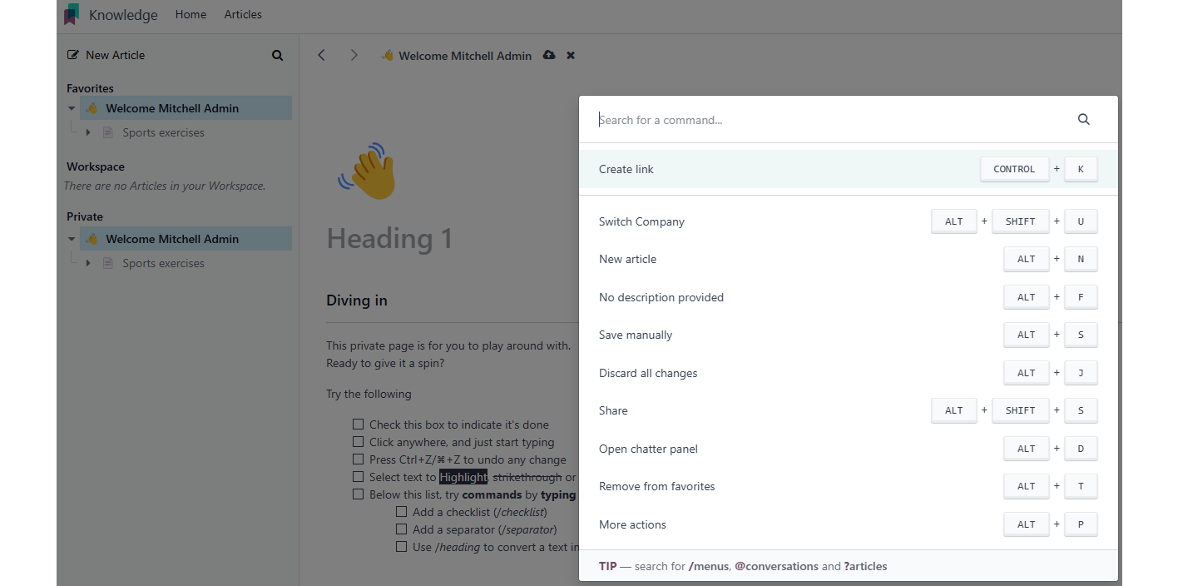The image size is (1178, 586).
Task: Check the 'Add a checklist' box
Action: point(401,512)
